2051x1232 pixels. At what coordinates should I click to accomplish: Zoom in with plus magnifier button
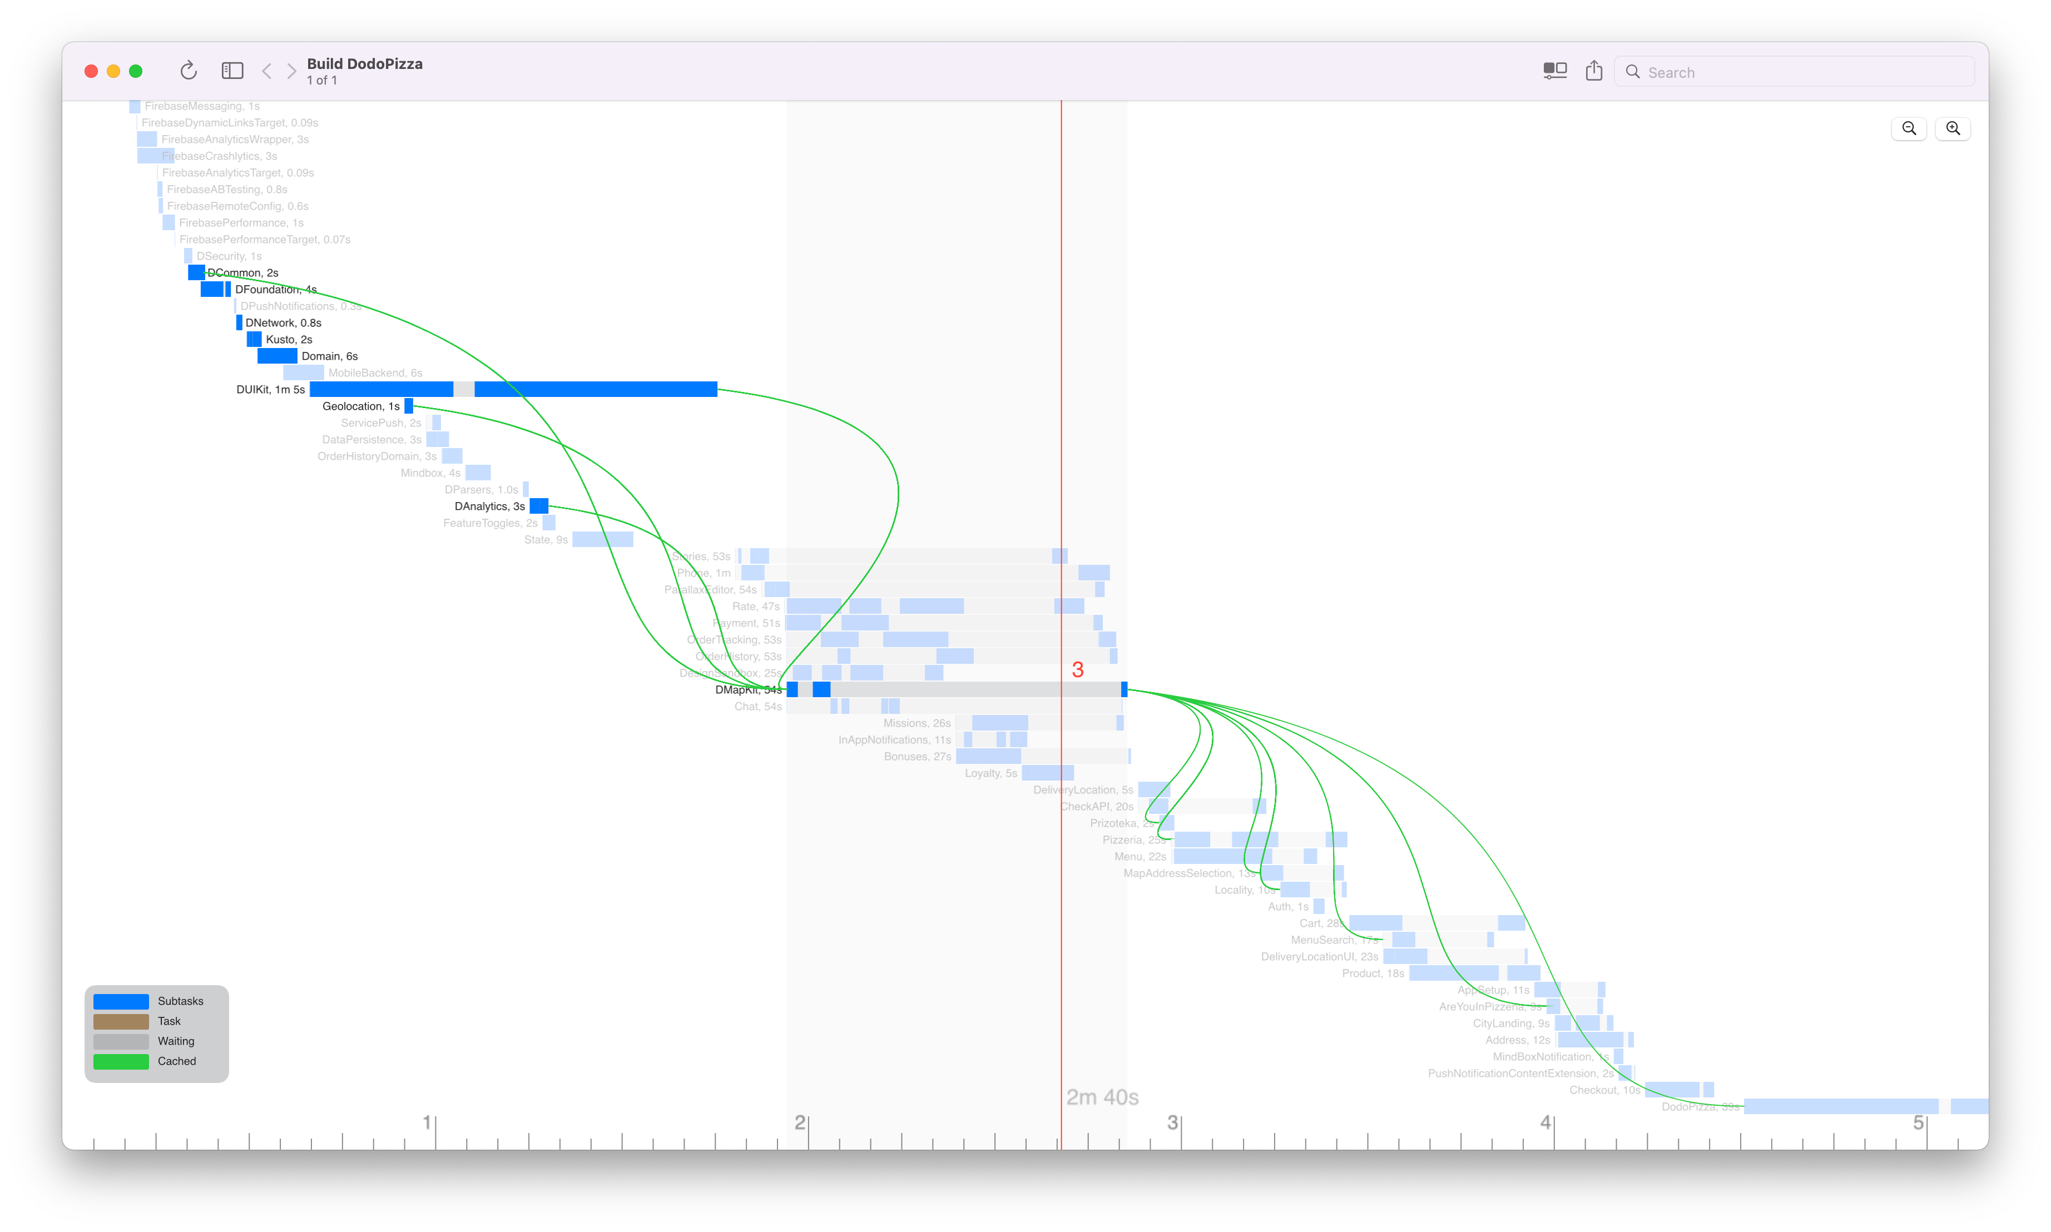(1953, 128)
